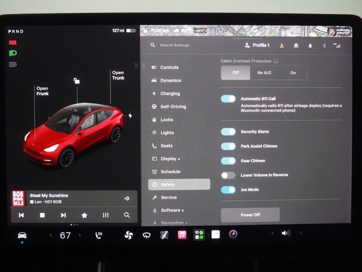Toggle Gear Chimes switch

click(x=229, y=161)
